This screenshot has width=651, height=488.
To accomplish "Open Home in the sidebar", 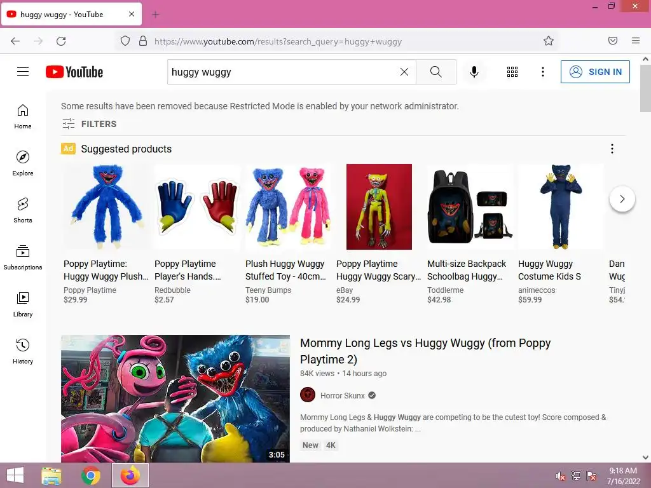I will (x=23, y=117).
